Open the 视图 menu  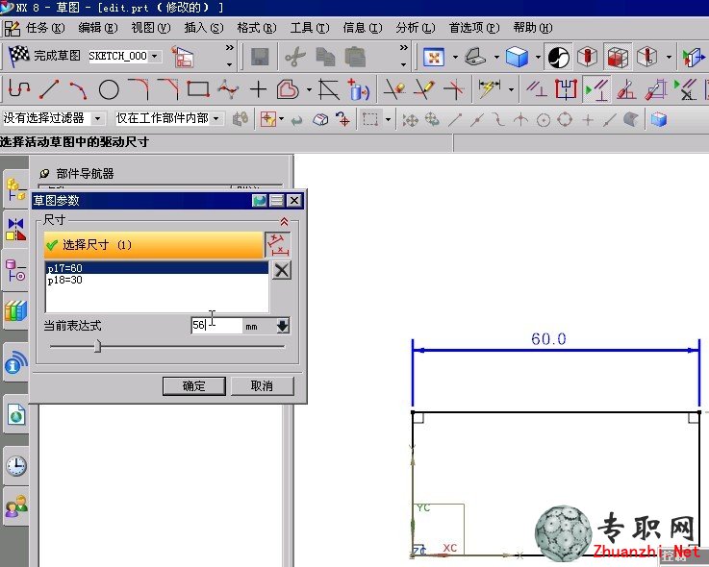(x=151, y=28)
